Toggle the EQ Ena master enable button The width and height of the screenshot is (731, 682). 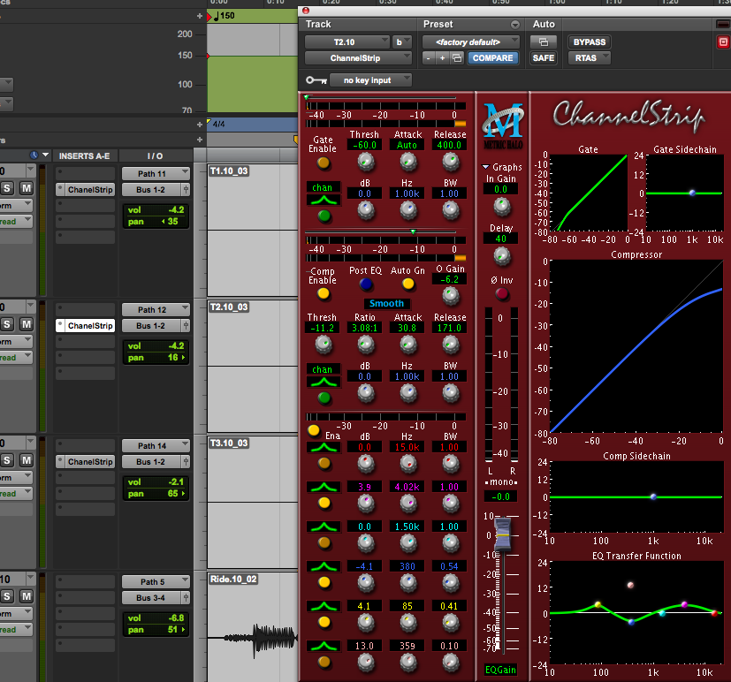(x=314, y=430)
